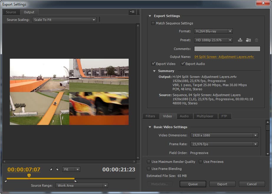Click the Queue button

[193, 184]
